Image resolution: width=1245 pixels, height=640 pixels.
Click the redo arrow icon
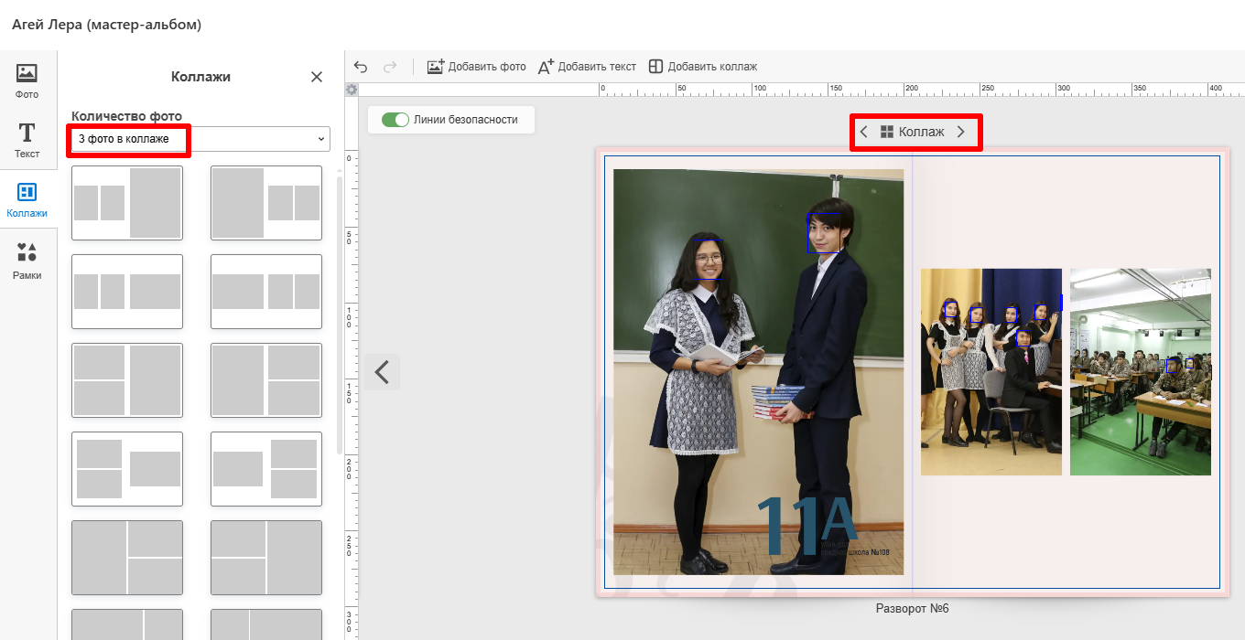click(390, 67)
